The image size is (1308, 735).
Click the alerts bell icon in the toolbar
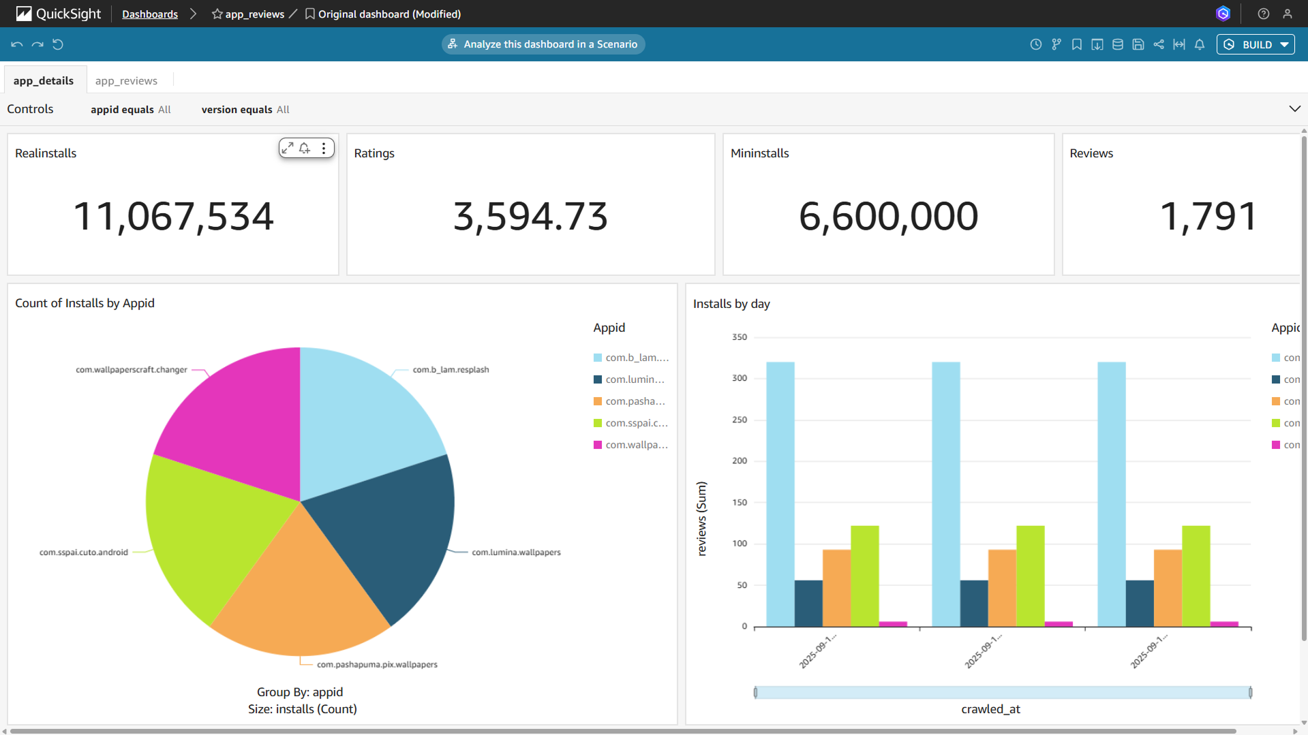pos(1200,44)
